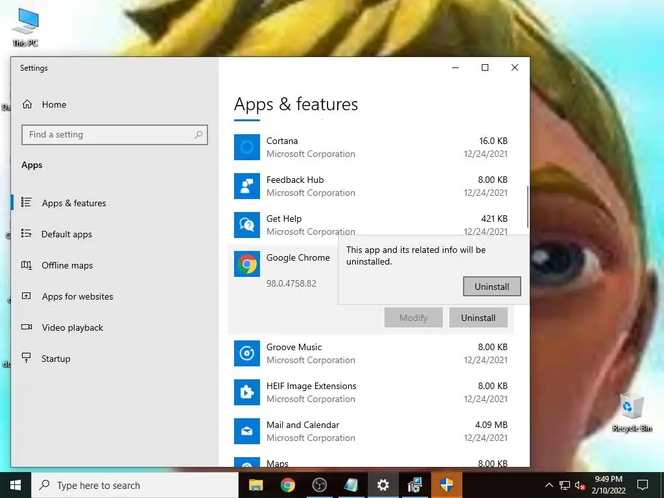Click the 4.09 MB size value
The width and height of the screenshot is (664, 498).
pyautogui.click(x=491, y=425)
